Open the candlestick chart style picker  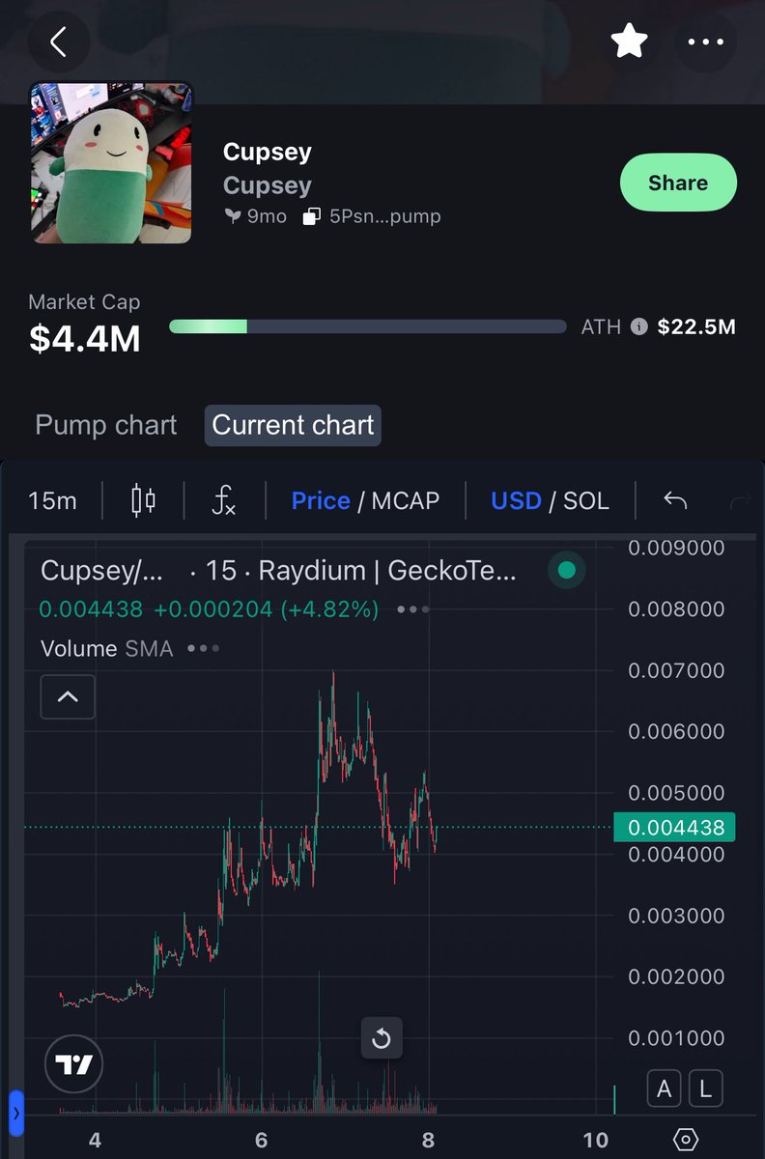click(143, 500)
